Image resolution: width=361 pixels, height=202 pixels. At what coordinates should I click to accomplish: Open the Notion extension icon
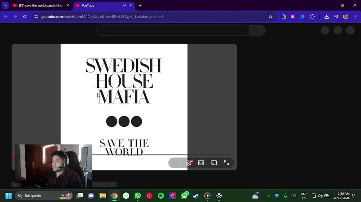click(284, 17)
